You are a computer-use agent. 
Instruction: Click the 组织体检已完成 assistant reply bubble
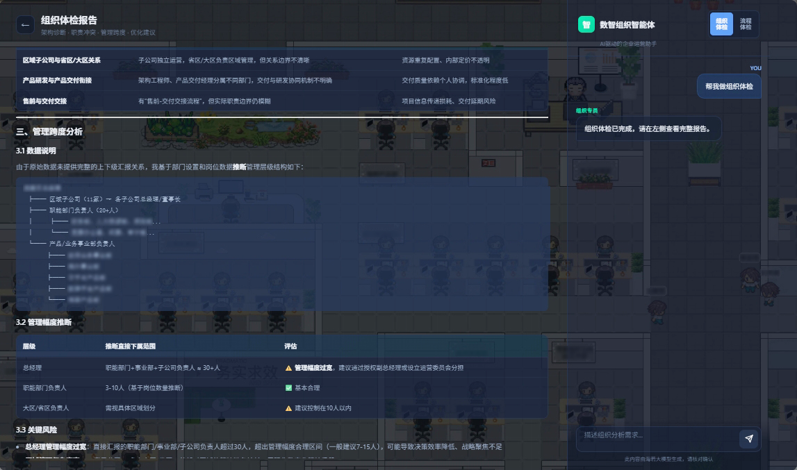[x=648, y=128]
